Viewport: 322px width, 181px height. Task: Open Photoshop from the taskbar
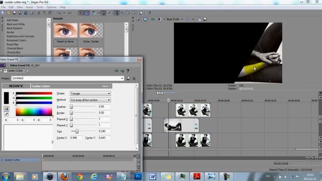138,176
